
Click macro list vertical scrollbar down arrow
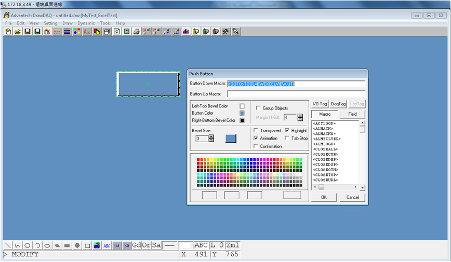363,188
